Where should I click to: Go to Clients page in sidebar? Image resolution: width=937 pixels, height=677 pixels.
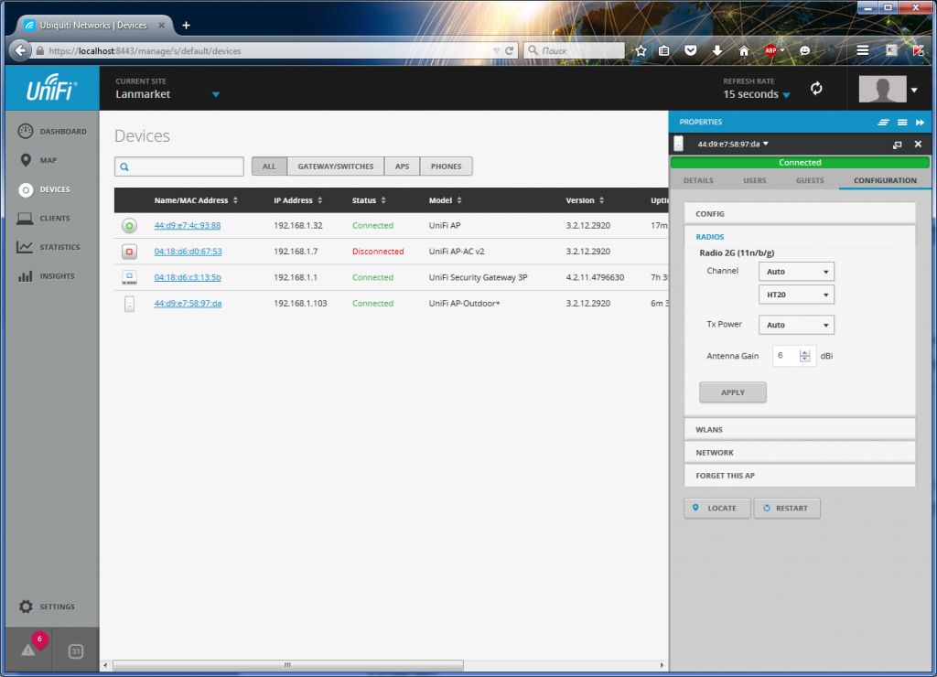54,219
